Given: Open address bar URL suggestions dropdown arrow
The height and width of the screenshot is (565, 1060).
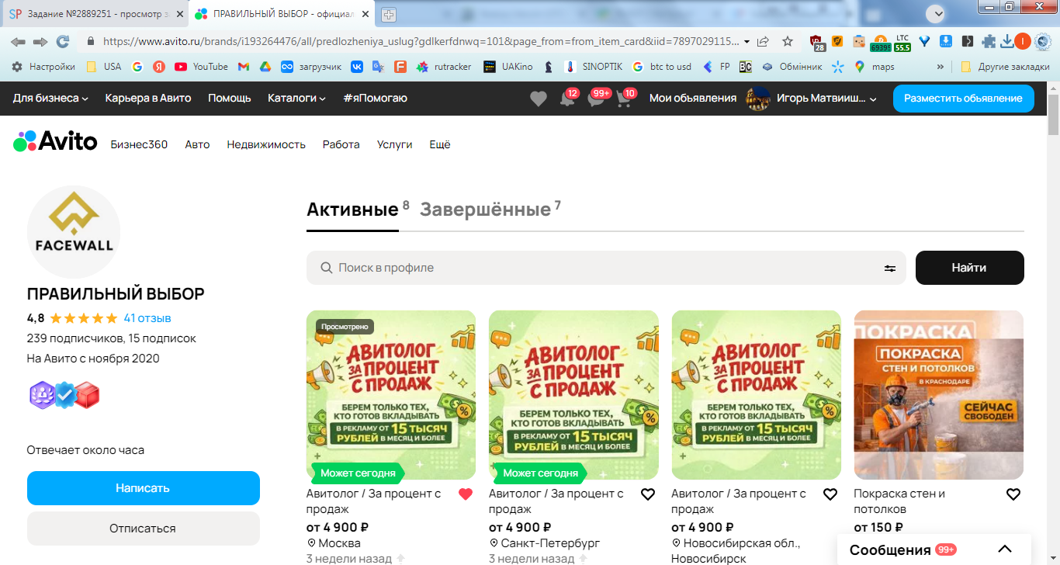Looking at the screenshot, I should [747, 41].
